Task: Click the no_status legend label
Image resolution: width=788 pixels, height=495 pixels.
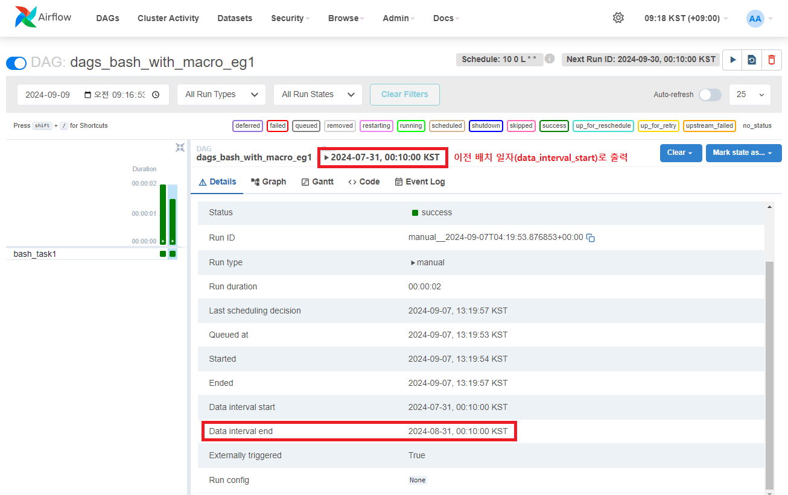Action: click(757, 126)
